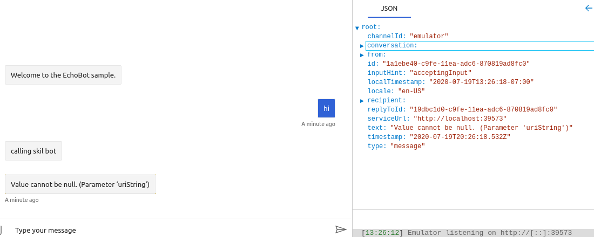Select the 'Welcome to the EchoBot sample.' message
Screen dimensions: 594x237
click(x=63, y=75)
